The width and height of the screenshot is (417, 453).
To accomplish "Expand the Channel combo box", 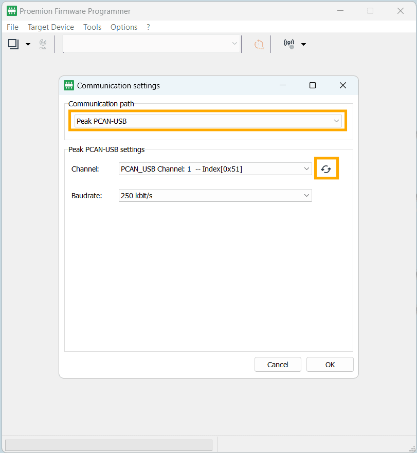I will point(215,169).
